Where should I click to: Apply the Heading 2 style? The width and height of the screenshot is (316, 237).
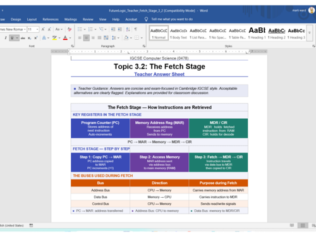[x=277, y=33]
